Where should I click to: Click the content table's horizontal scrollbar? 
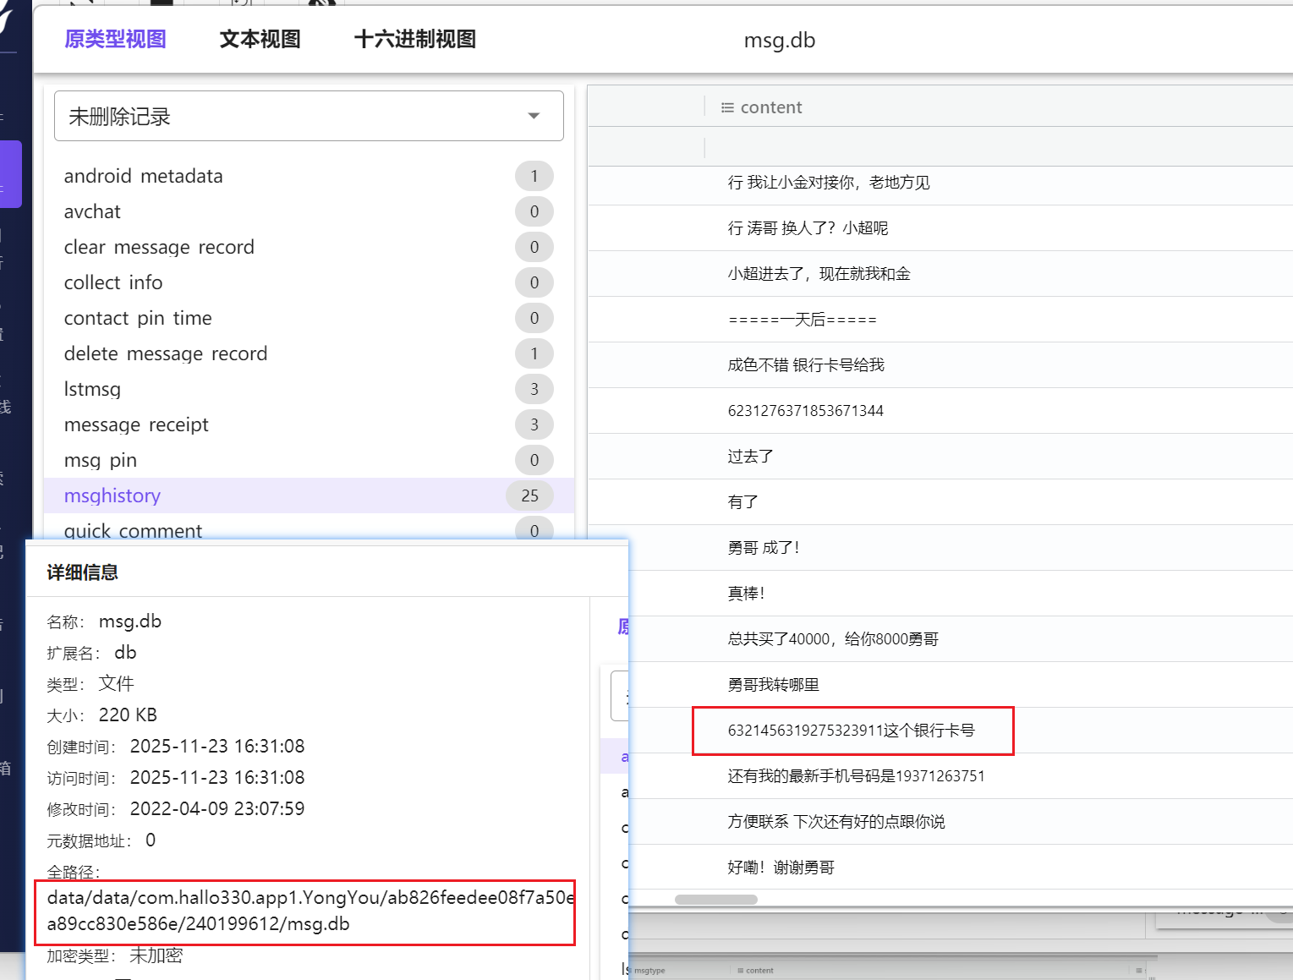point(715,900)
